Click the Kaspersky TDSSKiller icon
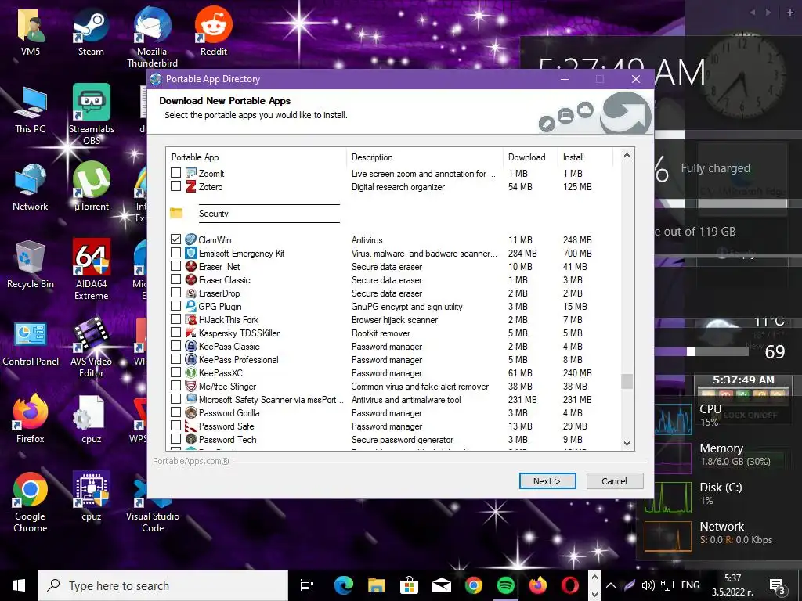Screen dimensions: 802x601 [x=191, y=332]
